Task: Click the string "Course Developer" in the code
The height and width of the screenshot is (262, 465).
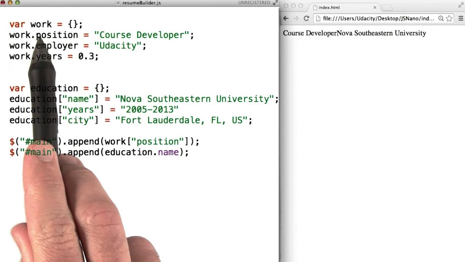Action: [x=142, y=35]
